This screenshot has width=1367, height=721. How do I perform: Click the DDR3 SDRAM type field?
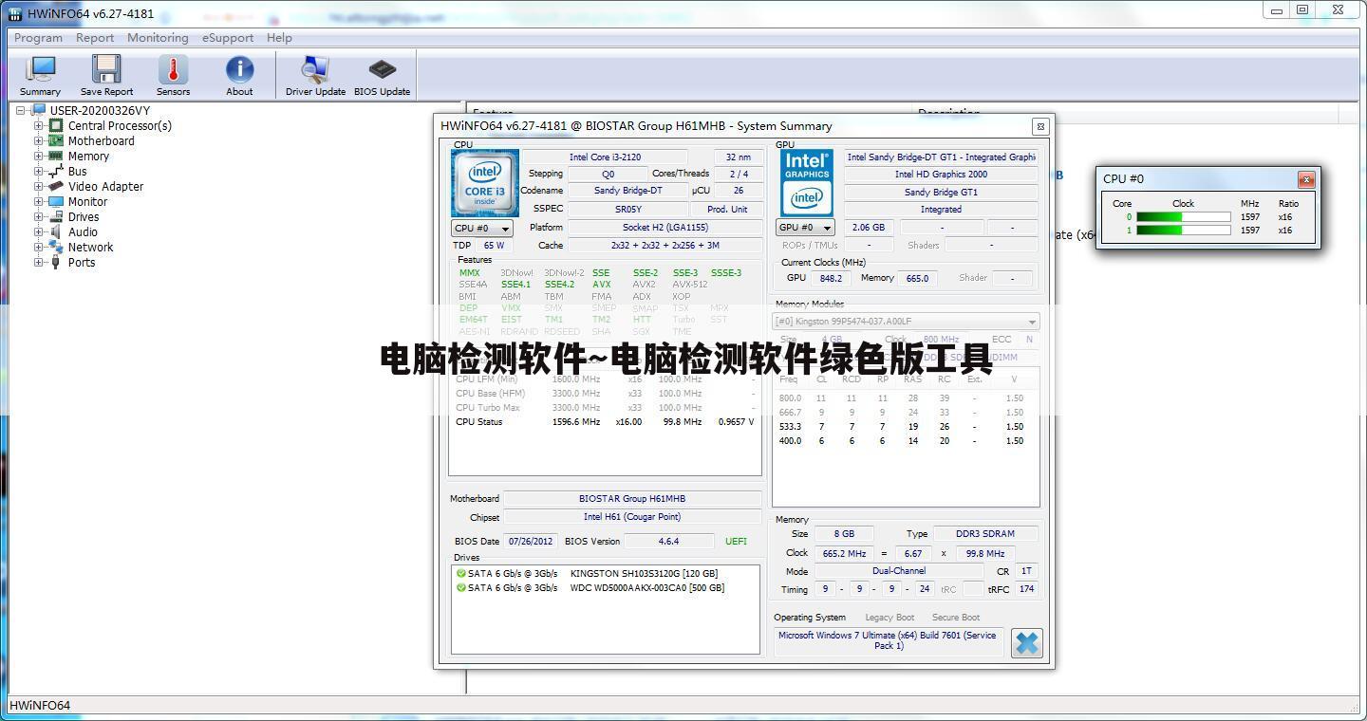[x=986, y=534]
